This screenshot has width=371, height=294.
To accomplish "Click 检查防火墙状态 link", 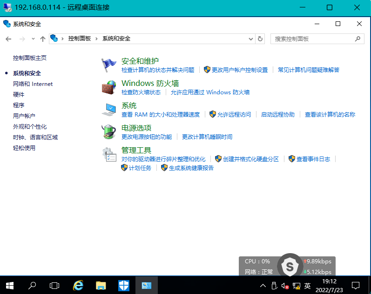I will coord(141,92).
